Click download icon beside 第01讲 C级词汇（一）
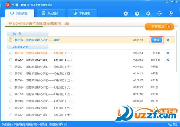 [x=11, y=53]
